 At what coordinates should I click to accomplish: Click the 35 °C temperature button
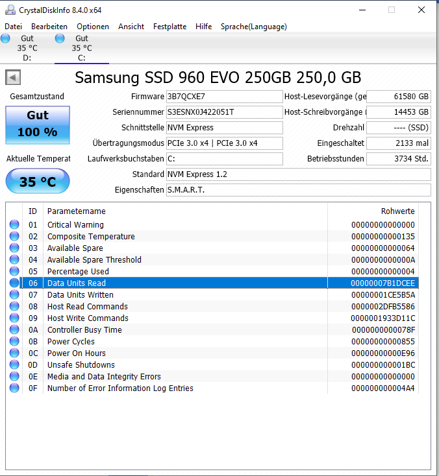38,181
